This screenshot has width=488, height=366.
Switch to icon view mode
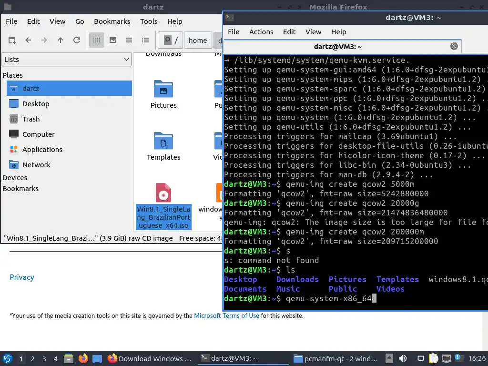pyautogui.click(x=96, y=40)
